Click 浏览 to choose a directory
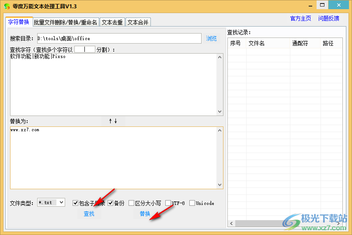Image resolution: width=352 pixels, height=235 pixels. pyautogui.click(x=211, y=38)
